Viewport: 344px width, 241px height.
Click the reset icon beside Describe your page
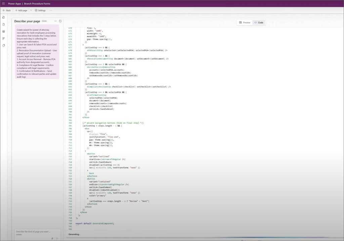60,21
